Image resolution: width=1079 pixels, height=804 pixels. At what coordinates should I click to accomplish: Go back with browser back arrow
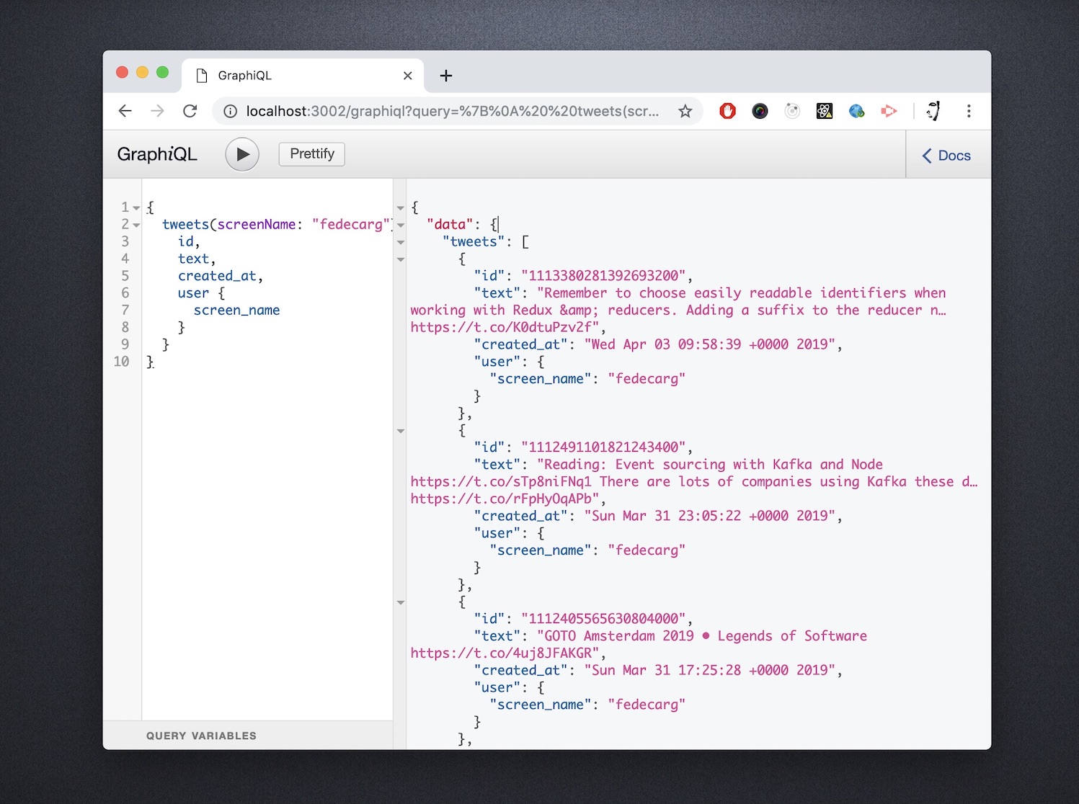[125, 111]
